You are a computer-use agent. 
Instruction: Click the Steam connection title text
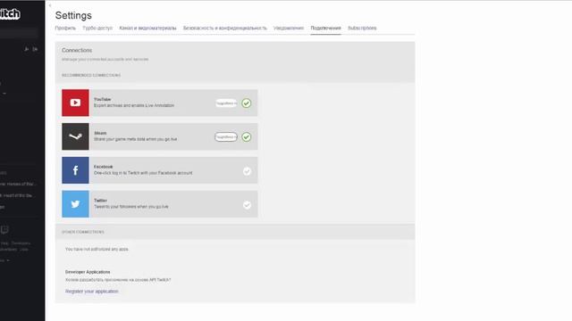pyautogui.click(x=100, y=133)
